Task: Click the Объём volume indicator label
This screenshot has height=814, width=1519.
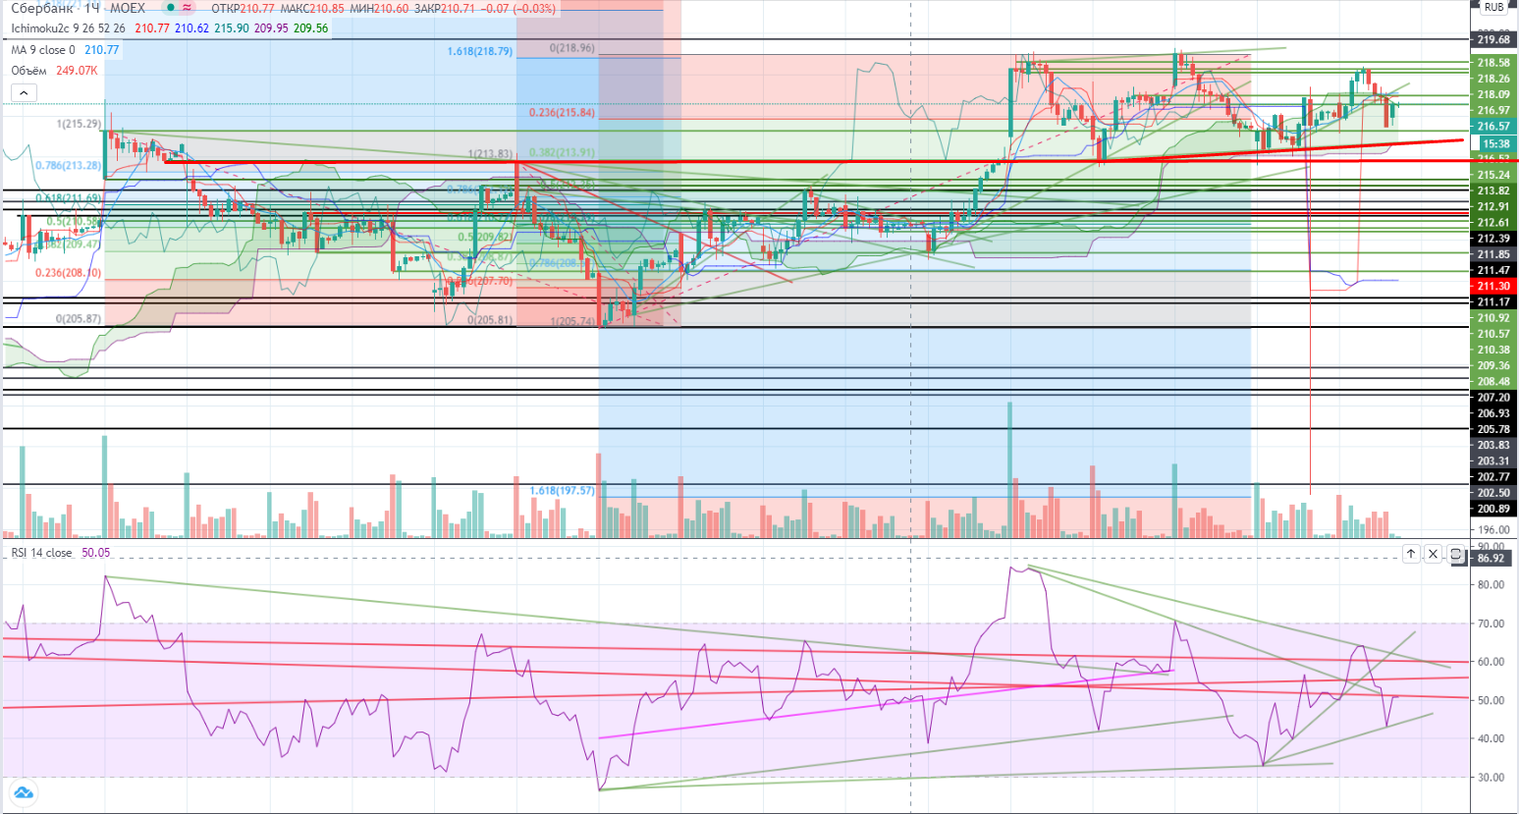Action: (28, 71)
